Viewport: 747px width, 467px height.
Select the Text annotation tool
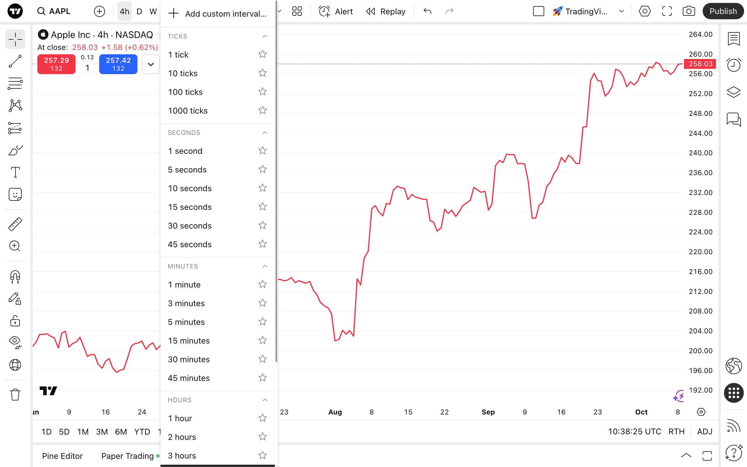pyautogui.click(x=15, y=172)
